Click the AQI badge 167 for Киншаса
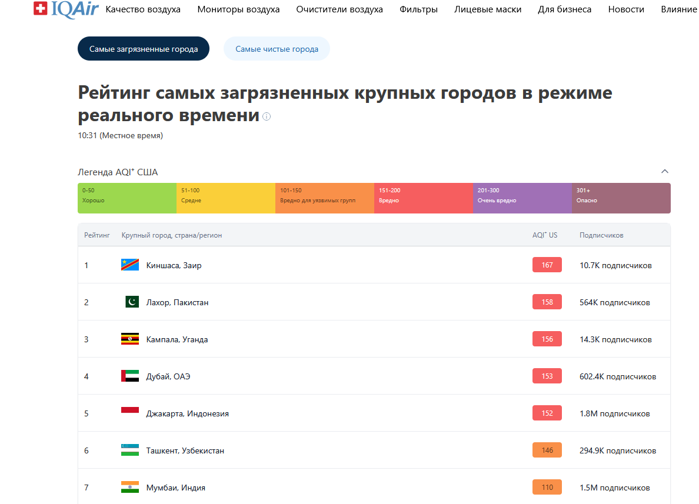This screenshot has height=504, width=699. pyautogui.click(x=547, y=265)
